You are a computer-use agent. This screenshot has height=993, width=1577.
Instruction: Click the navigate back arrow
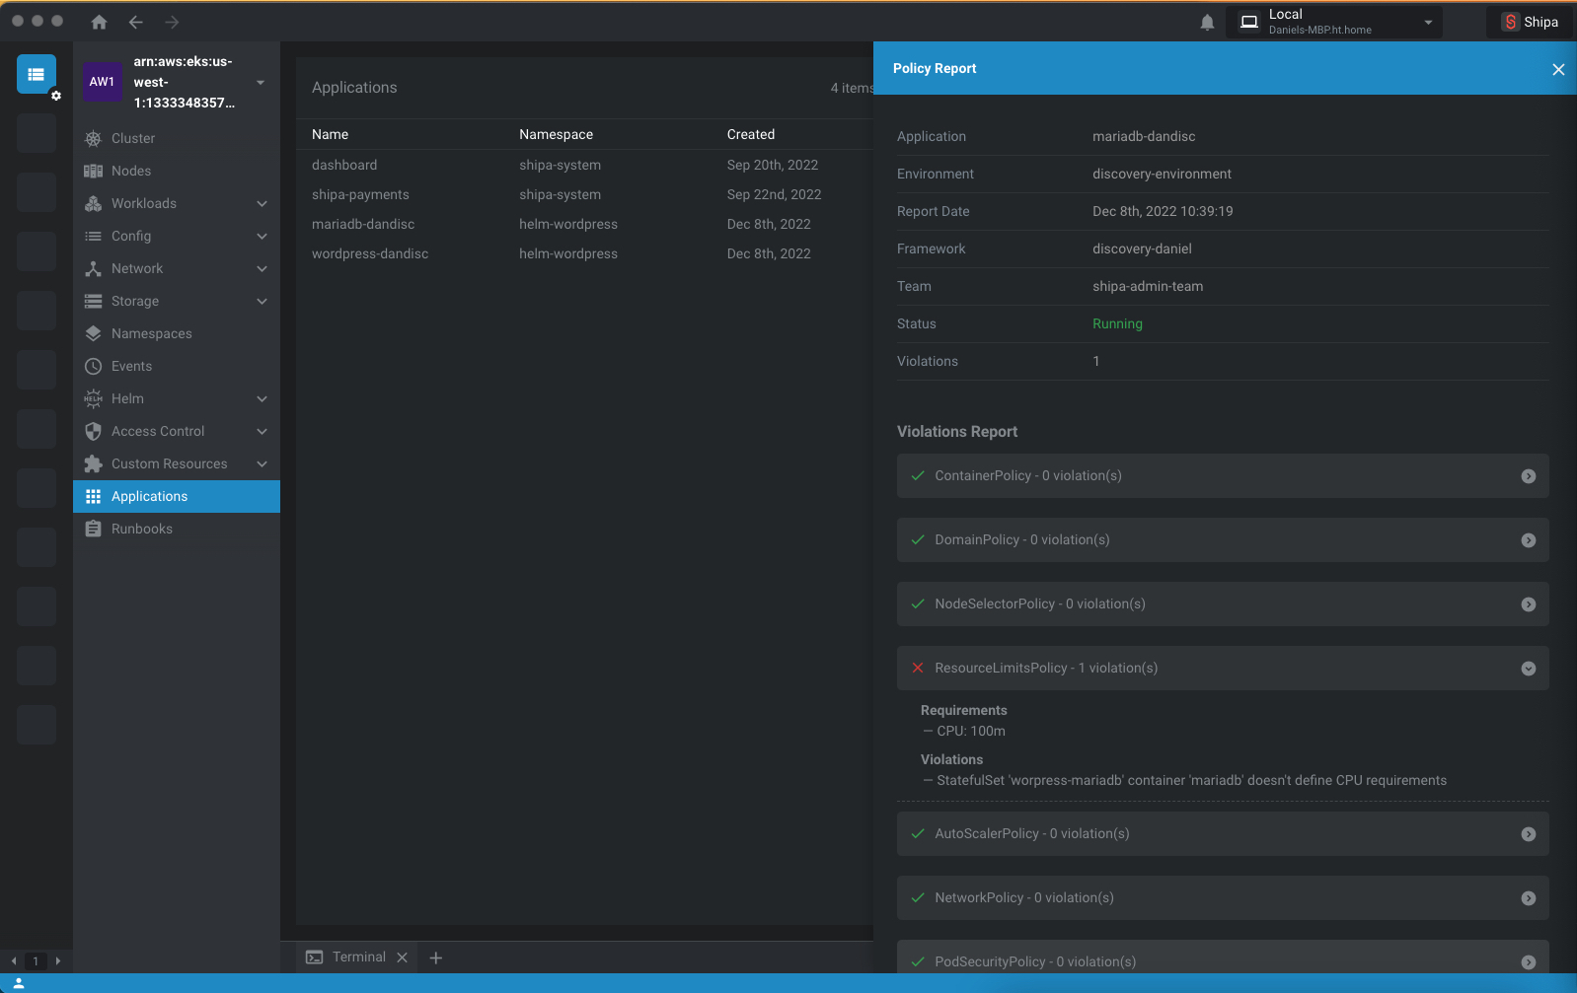click(136, 22)
